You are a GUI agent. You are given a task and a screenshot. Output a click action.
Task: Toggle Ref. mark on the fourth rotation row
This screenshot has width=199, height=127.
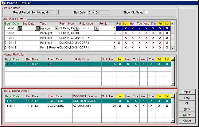click(119, 43)
